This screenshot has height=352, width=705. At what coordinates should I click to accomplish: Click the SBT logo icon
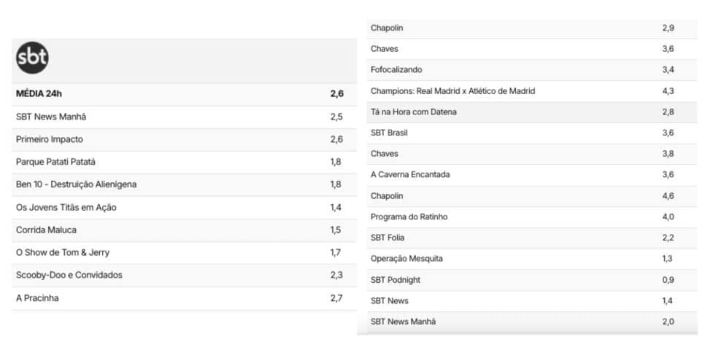pyautogui.click(x=32, y=58)
